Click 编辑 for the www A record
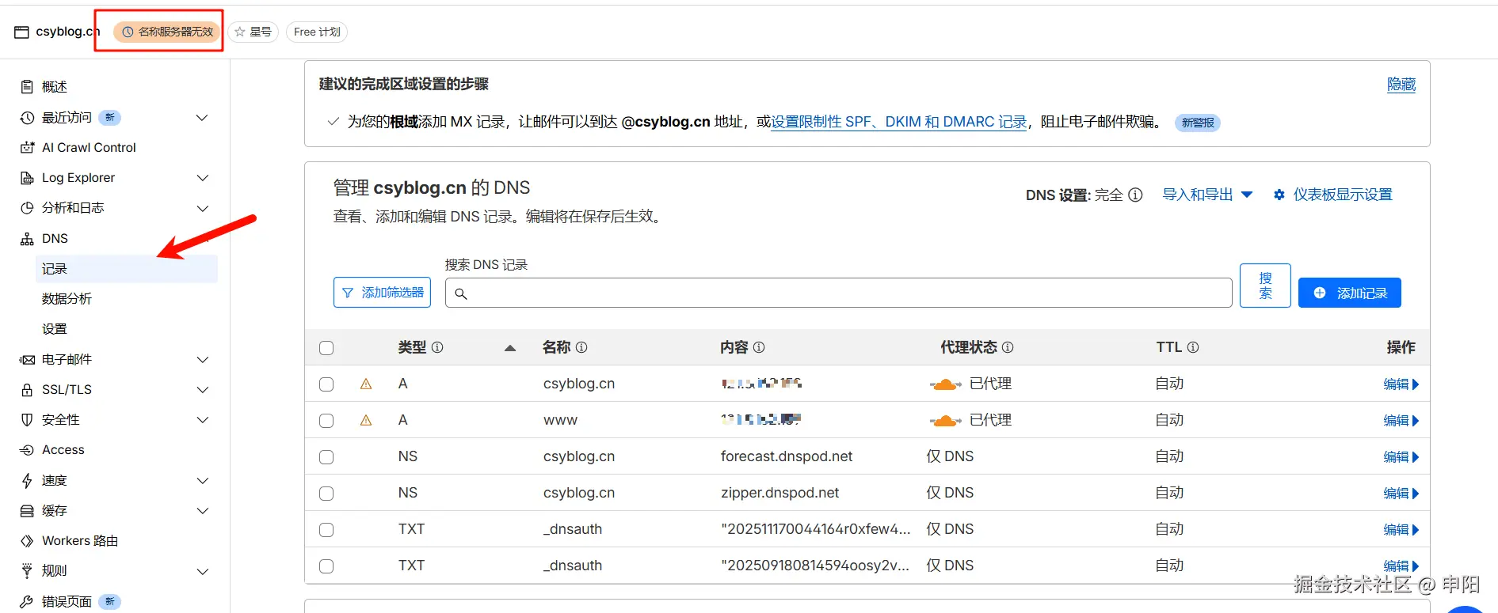The height and width of the screenshot is (613, 1498). (x=1401, y=421)
